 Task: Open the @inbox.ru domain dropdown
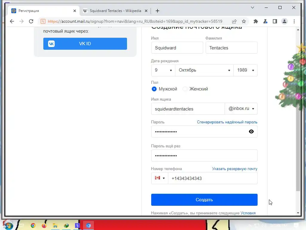(241, 108)
